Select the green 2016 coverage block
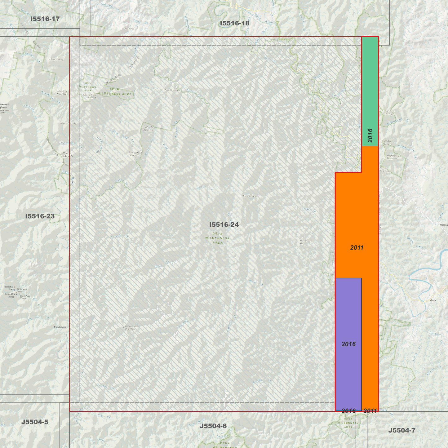This screenshot has height=448, width=448. point(370,91)
